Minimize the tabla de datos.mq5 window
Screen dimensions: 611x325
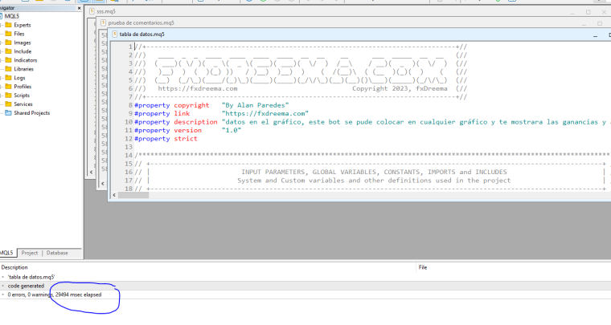pos(596,35)
